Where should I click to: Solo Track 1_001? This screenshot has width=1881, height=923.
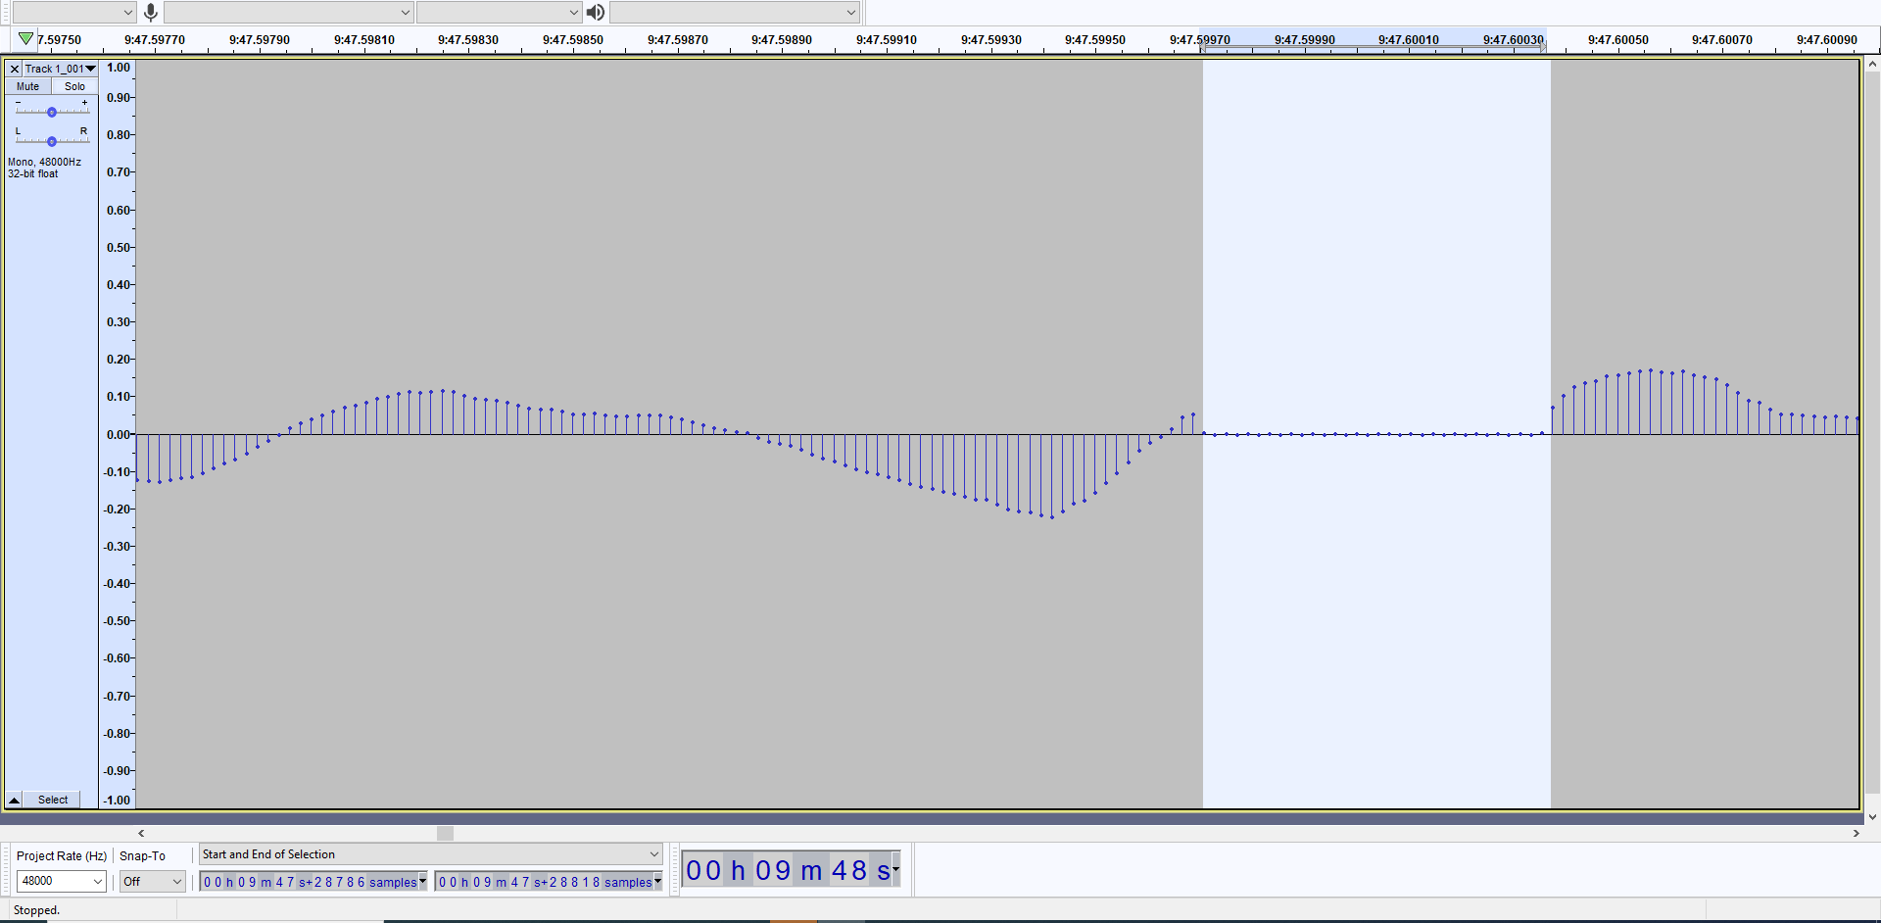[x=74, y=86]
